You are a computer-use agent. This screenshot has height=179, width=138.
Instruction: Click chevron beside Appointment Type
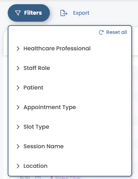coord(18,107)
